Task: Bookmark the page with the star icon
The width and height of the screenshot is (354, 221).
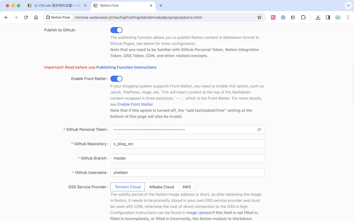Action: [260, 17]
